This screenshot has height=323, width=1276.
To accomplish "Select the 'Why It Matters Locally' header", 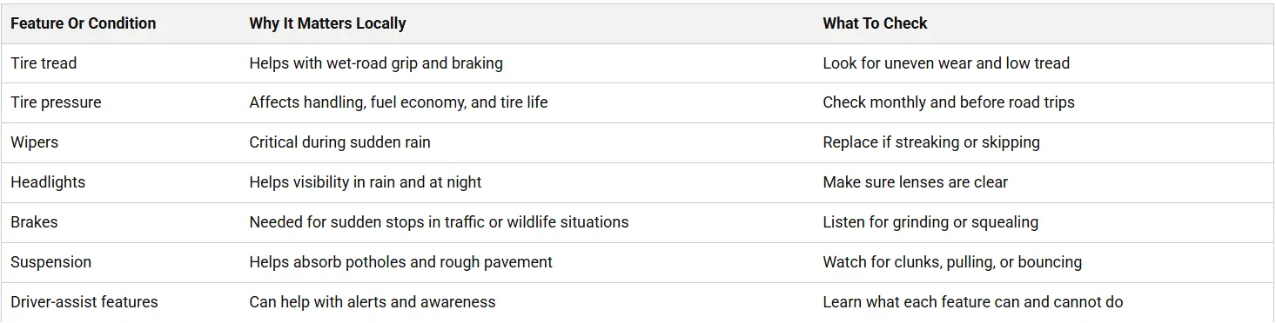I will (x=327, y=23).
